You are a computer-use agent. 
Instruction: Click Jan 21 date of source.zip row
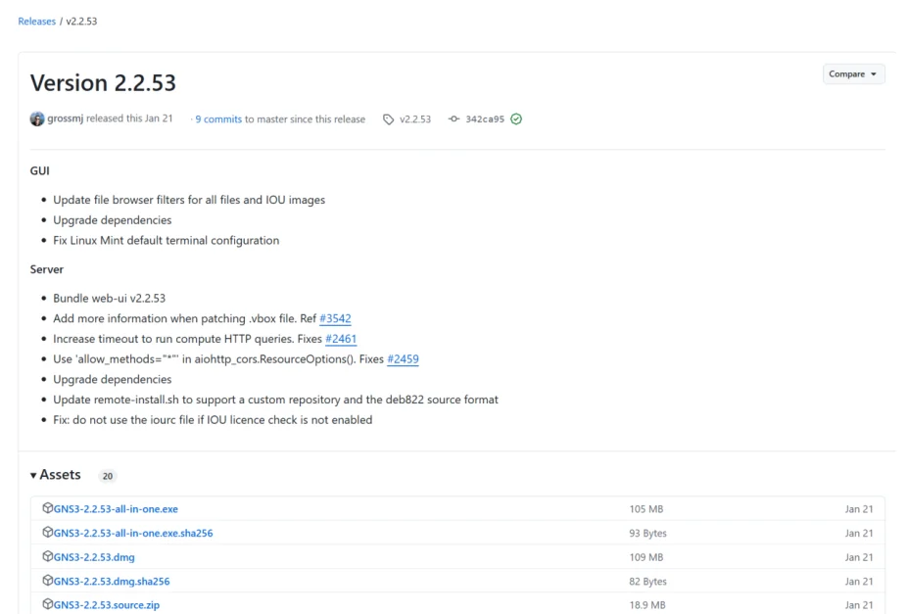859,605
